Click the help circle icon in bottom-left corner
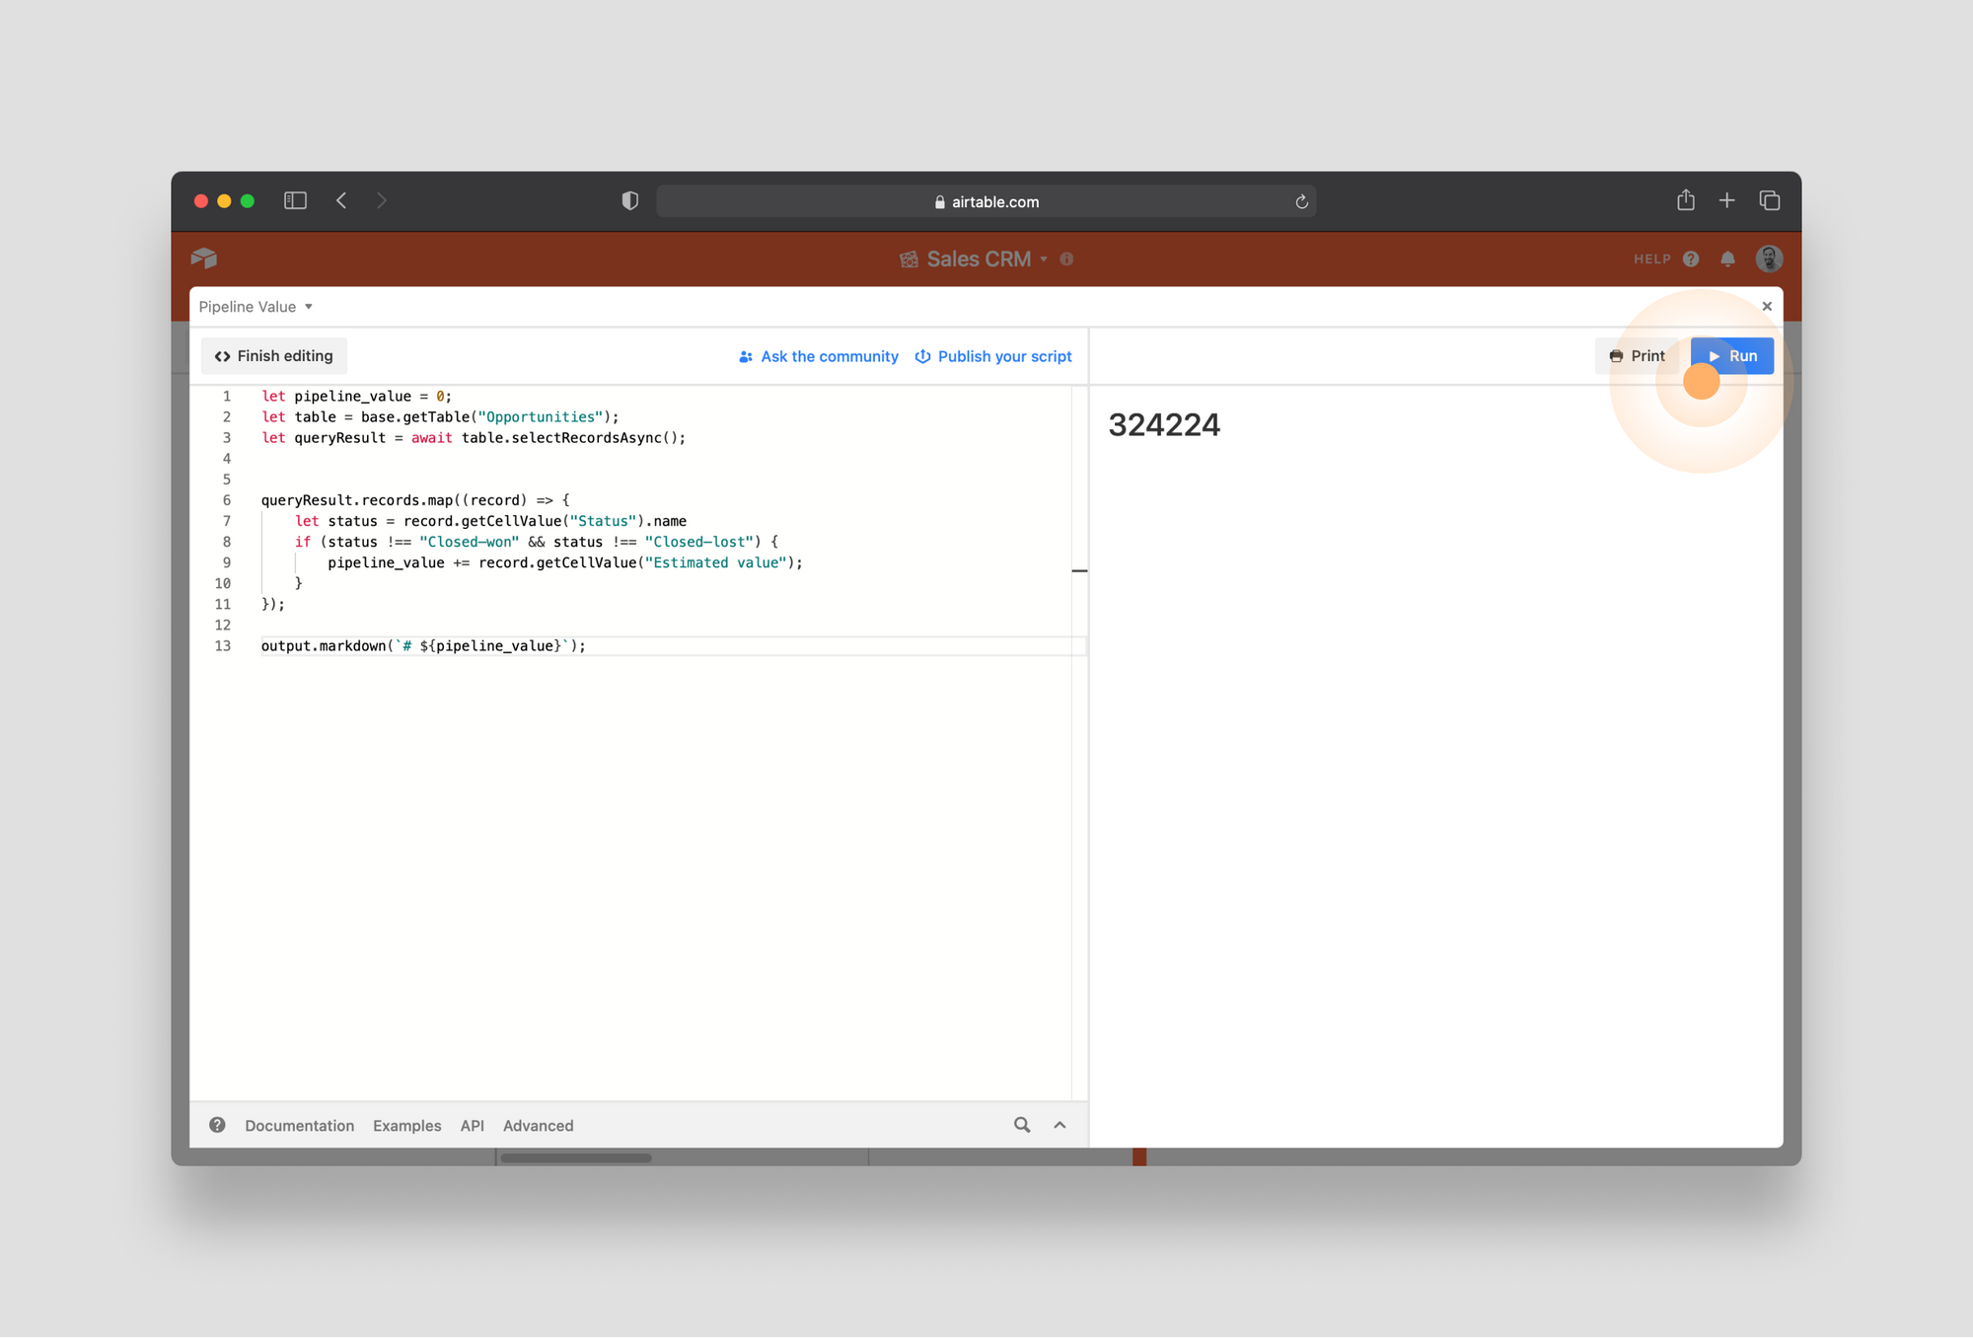The width and height of the screenshot is (1973, 1338). tap(217, 1125)
